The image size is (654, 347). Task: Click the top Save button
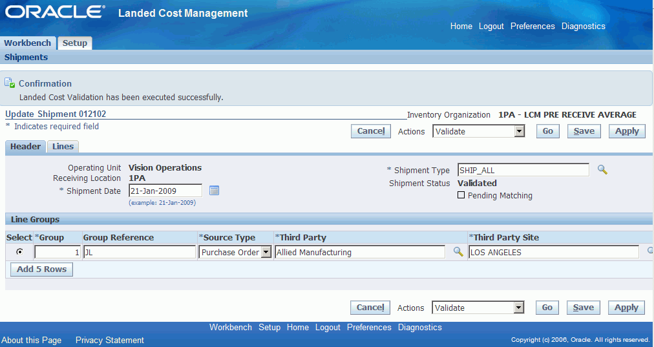(x=584, y=131)
